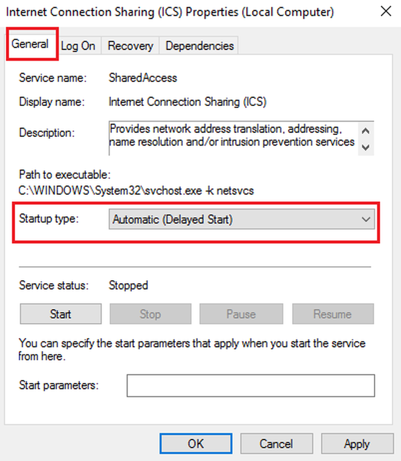
Task: Apply the service settings
Action: 357,444
